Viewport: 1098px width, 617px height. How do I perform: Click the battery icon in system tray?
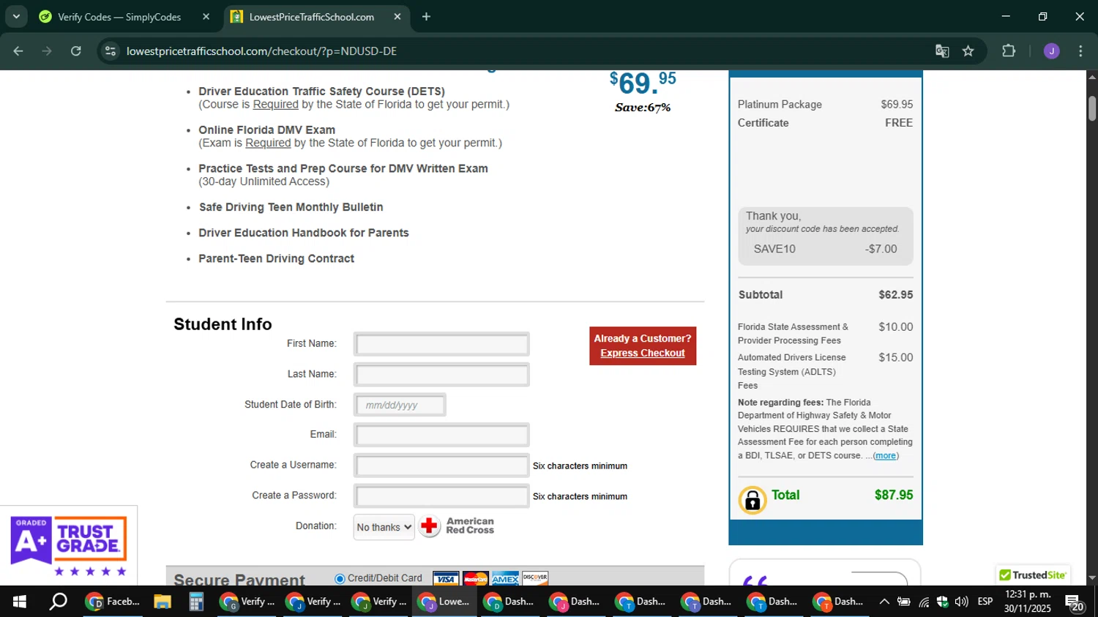click(904, 602)
